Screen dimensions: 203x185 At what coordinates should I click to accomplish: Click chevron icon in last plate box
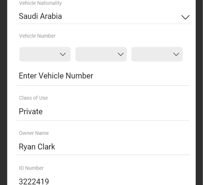(x=176, y=54)
